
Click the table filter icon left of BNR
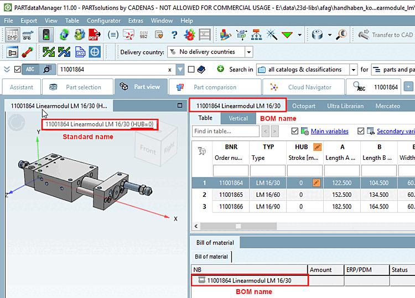201,151
